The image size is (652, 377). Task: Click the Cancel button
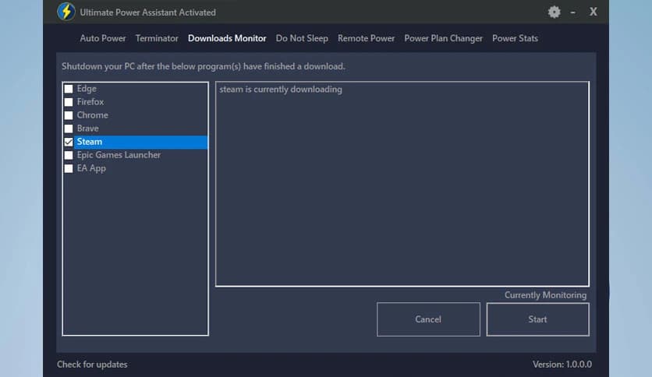click(428, 319)
